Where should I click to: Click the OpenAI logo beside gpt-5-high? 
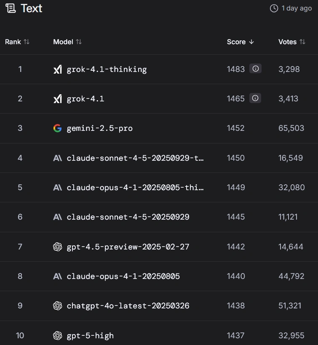click(x=58, y=335)
